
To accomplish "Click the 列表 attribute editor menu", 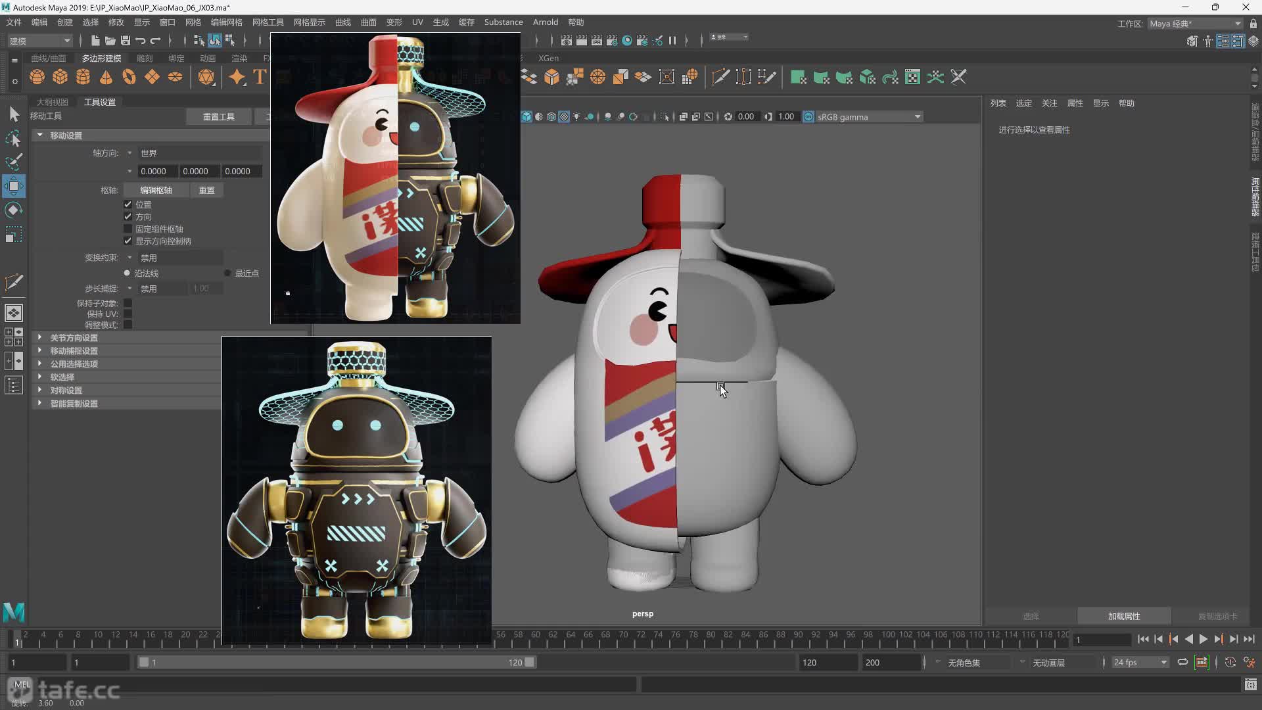I will (998, 103).
